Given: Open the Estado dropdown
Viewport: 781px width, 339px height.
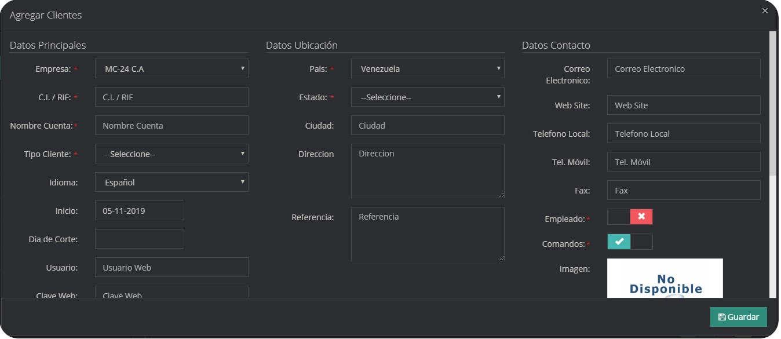Looking at the screenshot, I should point(428,97).
